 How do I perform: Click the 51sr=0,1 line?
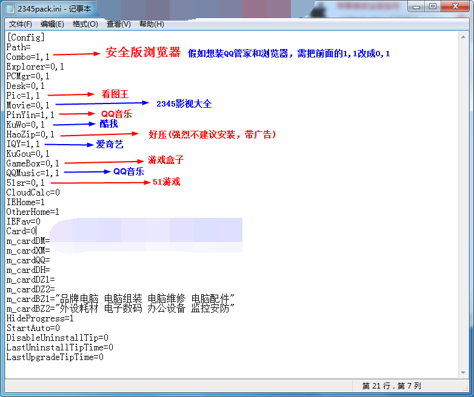25,183
